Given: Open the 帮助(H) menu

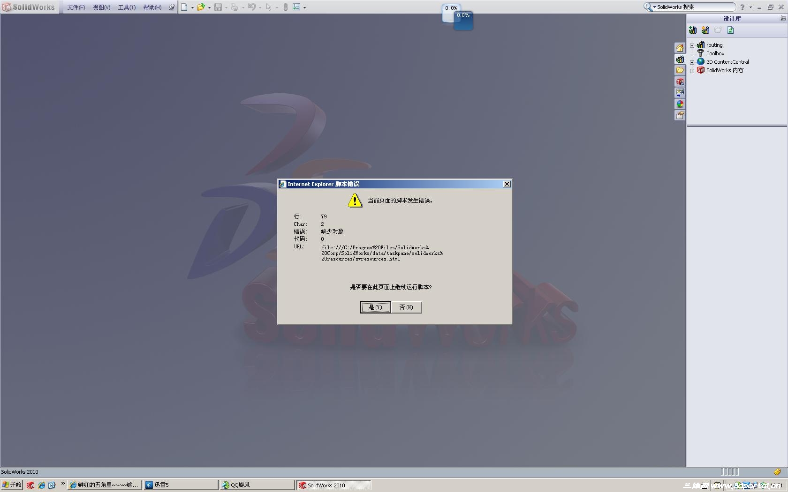Looking at the screenshot, I should click(x=152, y=7).
